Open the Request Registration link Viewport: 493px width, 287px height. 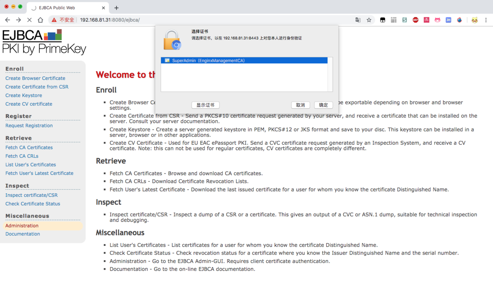click(29, 126)
